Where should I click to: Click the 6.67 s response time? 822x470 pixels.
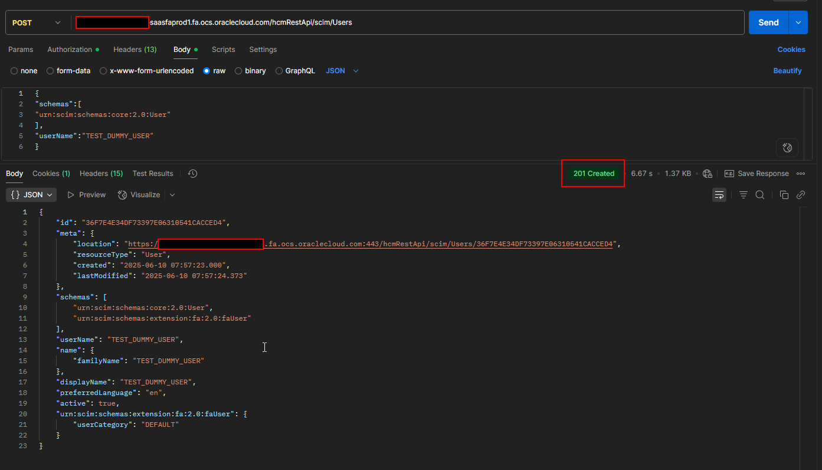point(642,174)
